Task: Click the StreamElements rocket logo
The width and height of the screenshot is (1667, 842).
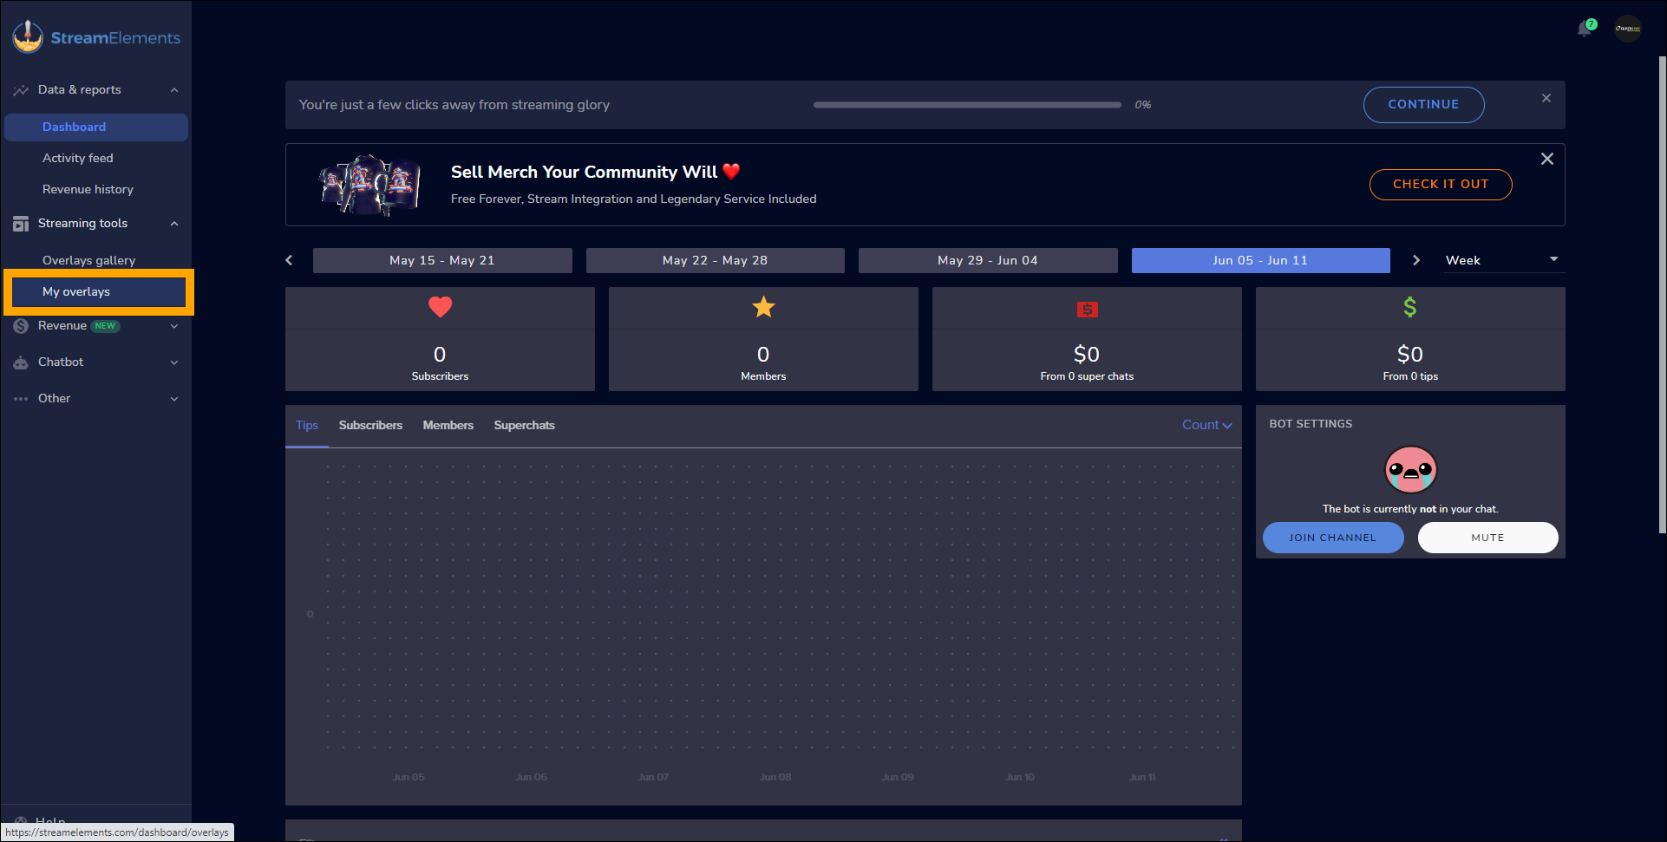Action: (28, 36)
